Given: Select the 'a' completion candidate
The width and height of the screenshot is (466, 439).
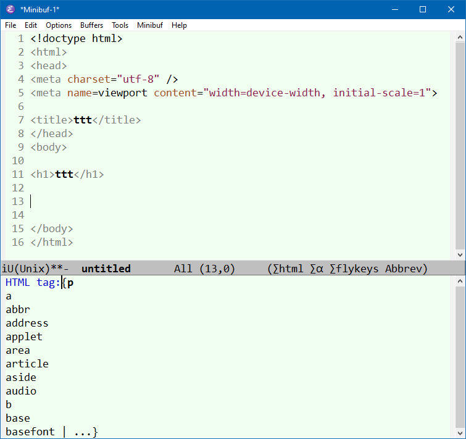Looking at the screenshot, I should [9, 296].
